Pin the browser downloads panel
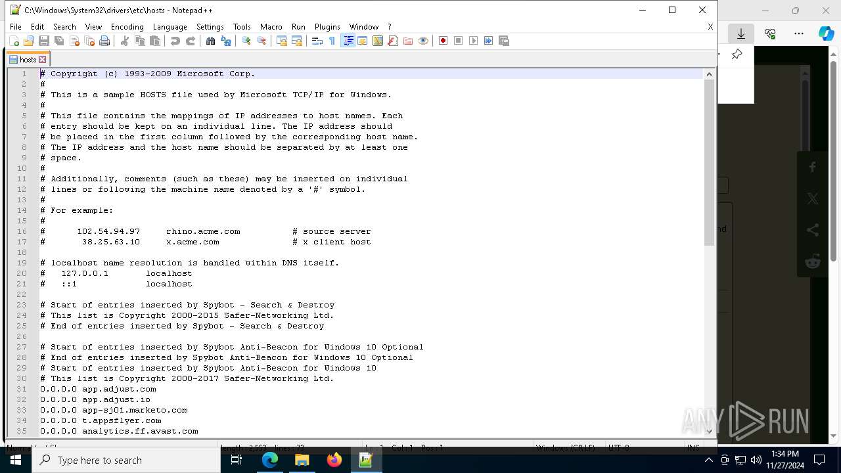Viewport: 841px width, 473px height. pyautogui.click(x=737, y=55)
